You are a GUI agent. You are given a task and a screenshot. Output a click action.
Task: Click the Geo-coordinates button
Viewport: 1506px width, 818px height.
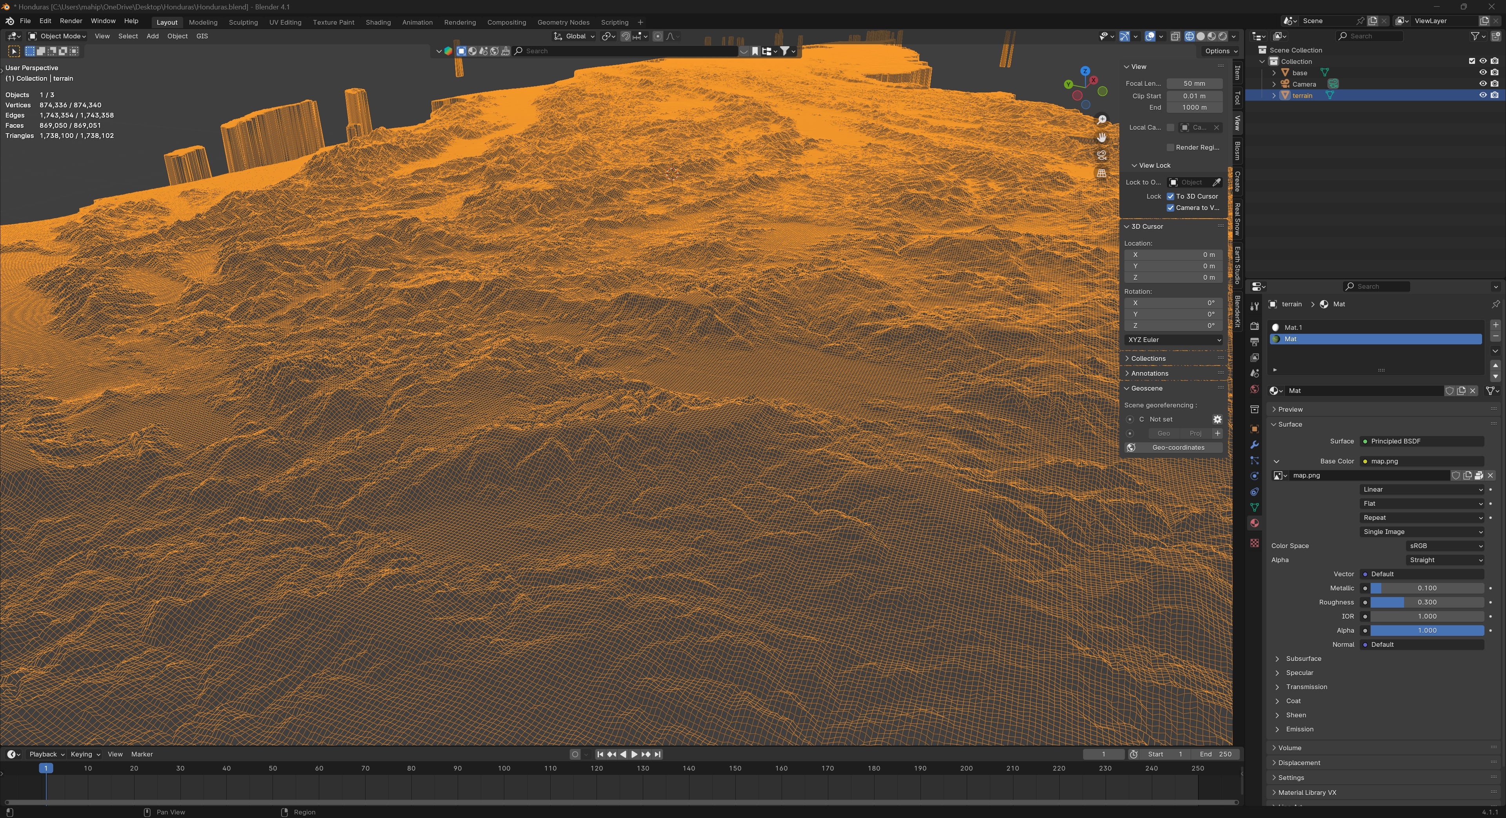tap(1177, 448)
